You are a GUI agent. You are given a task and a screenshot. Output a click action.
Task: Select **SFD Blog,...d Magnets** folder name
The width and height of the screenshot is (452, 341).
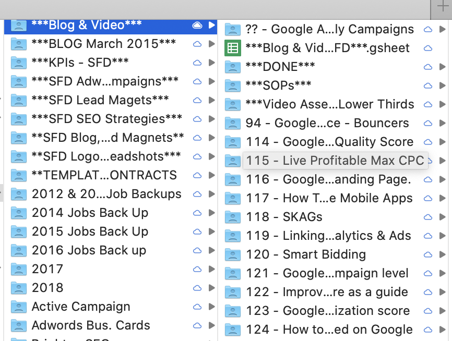point(108,138)
